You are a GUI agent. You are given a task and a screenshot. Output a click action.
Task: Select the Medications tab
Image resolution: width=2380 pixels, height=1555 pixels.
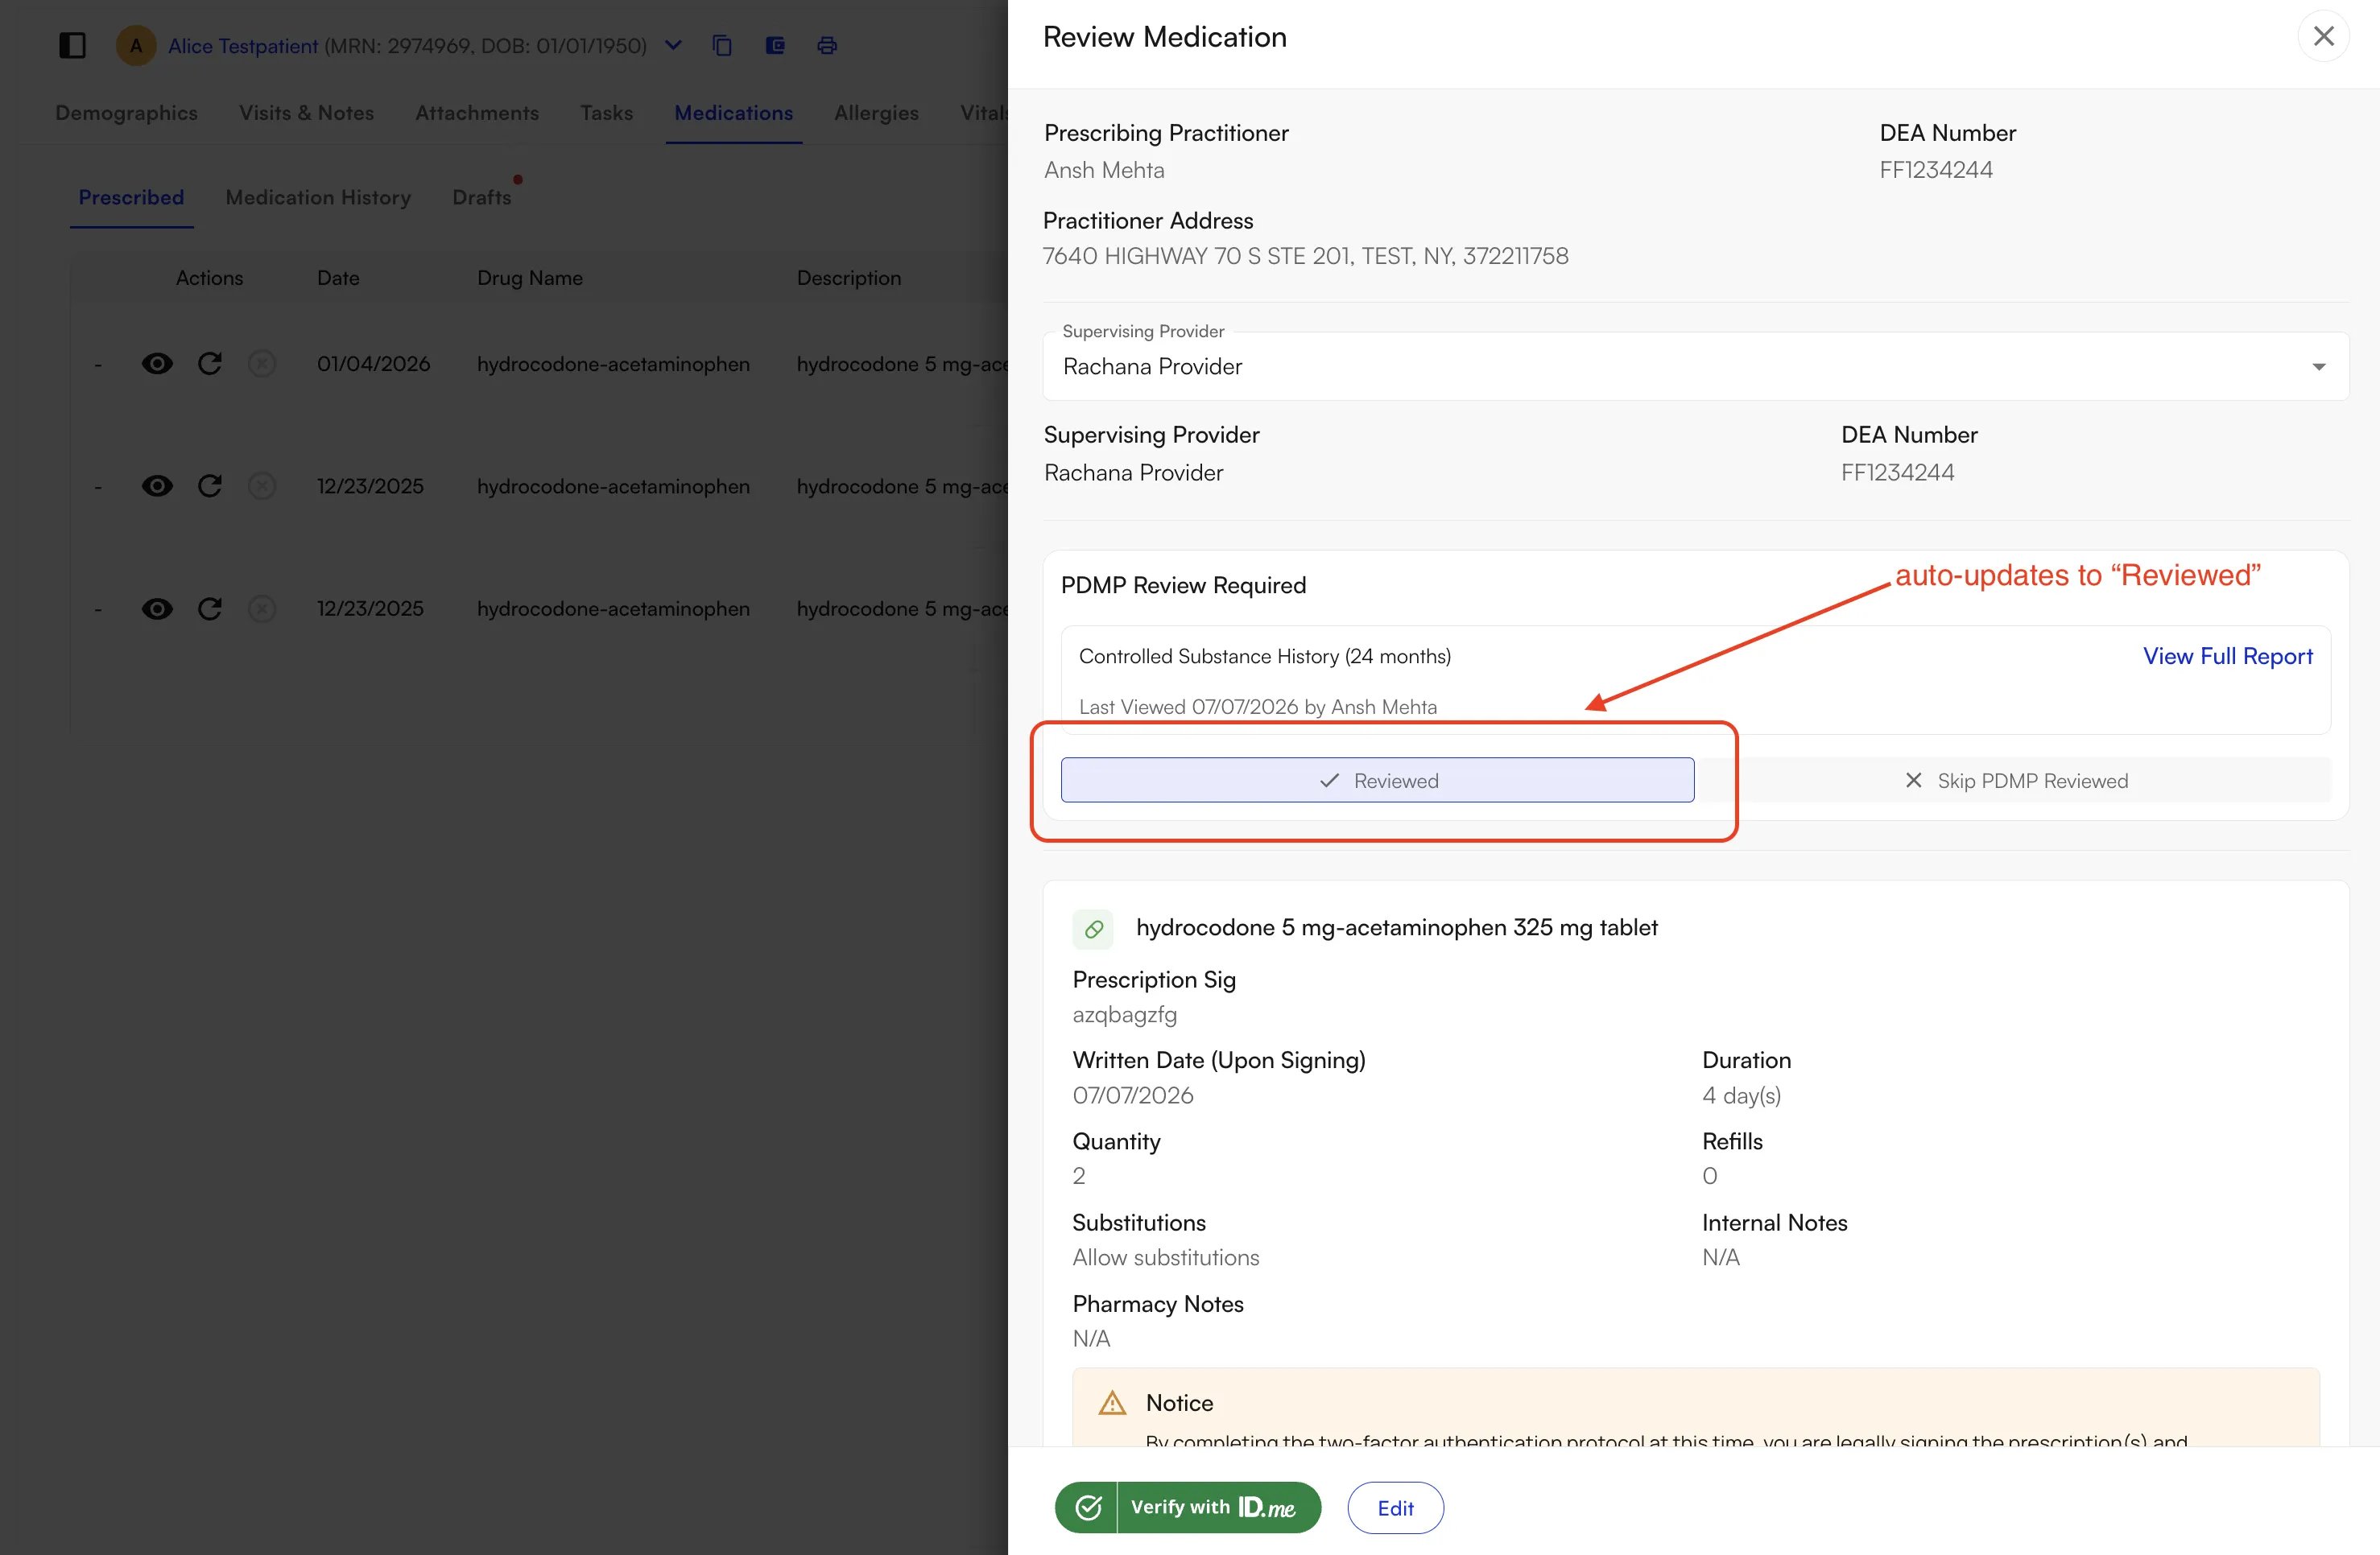coord(733,113)
